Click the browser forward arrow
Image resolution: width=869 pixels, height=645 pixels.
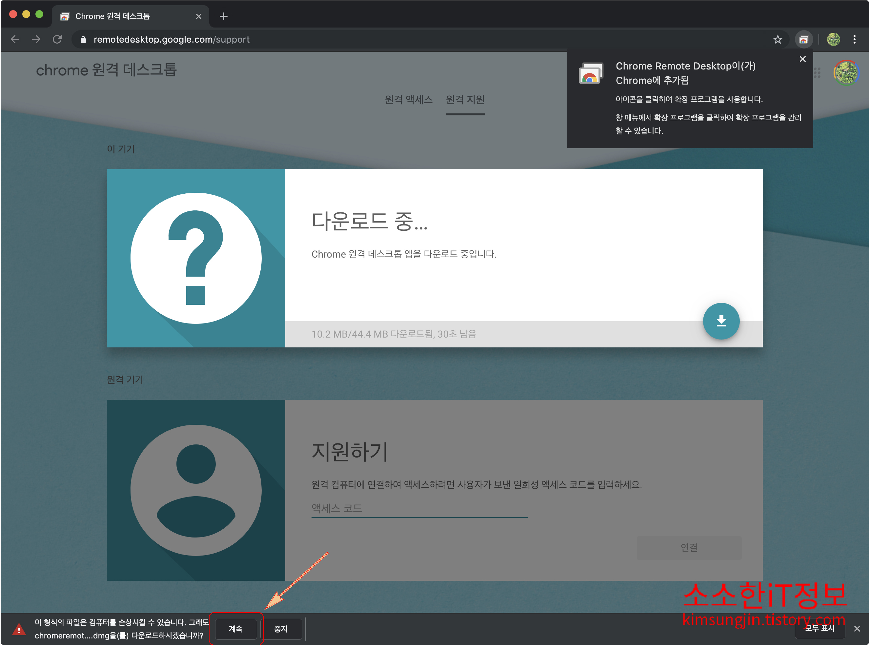(36, 39)
